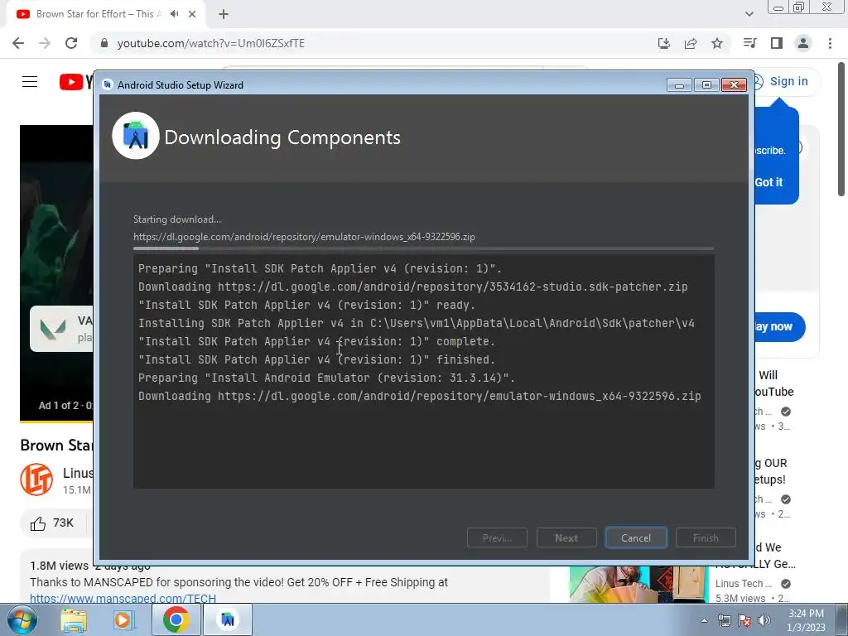The height and width of the screenshot is (636, 848).
Task: Share this page icon in Chrome
Action: point(691,43)
